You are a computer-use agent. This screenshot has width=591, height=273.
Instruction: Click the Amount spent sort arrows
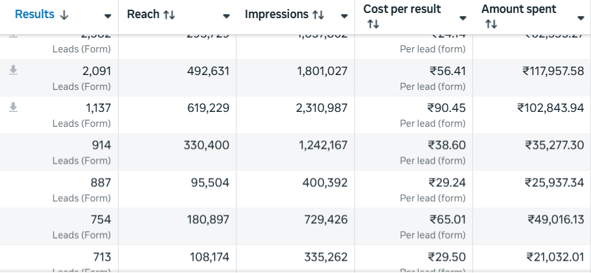(491, 24)
